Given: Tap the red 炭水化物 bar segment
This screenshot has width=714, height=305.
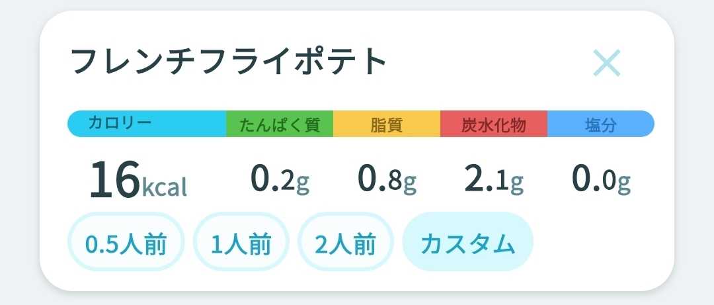Looking at the screenshot, I should point(494,124).
